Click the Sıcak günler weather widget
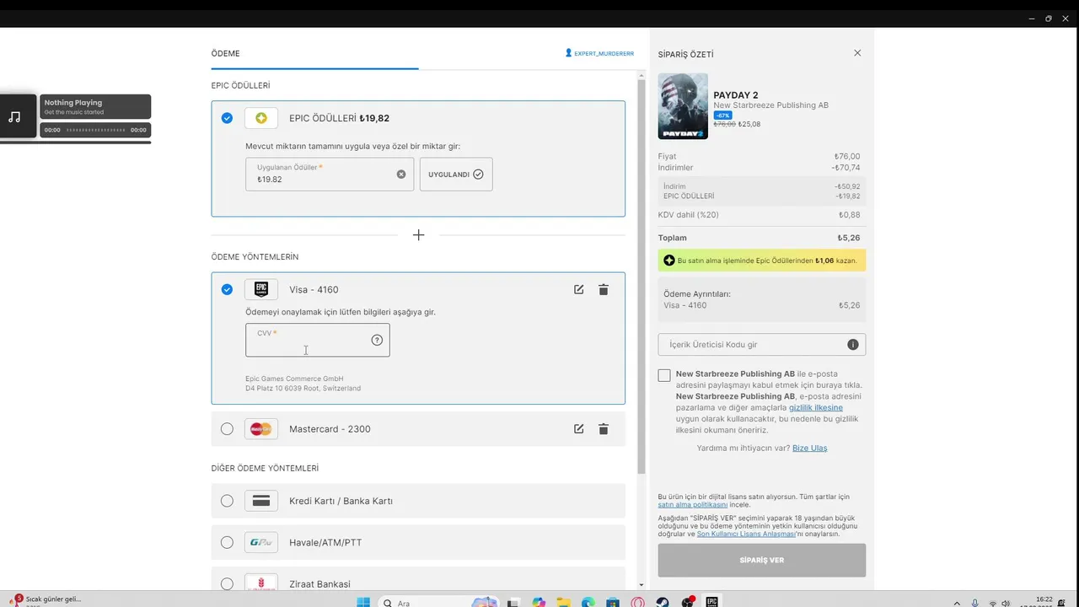Viewport: 1079px width, 607px height. pos(46,600)
